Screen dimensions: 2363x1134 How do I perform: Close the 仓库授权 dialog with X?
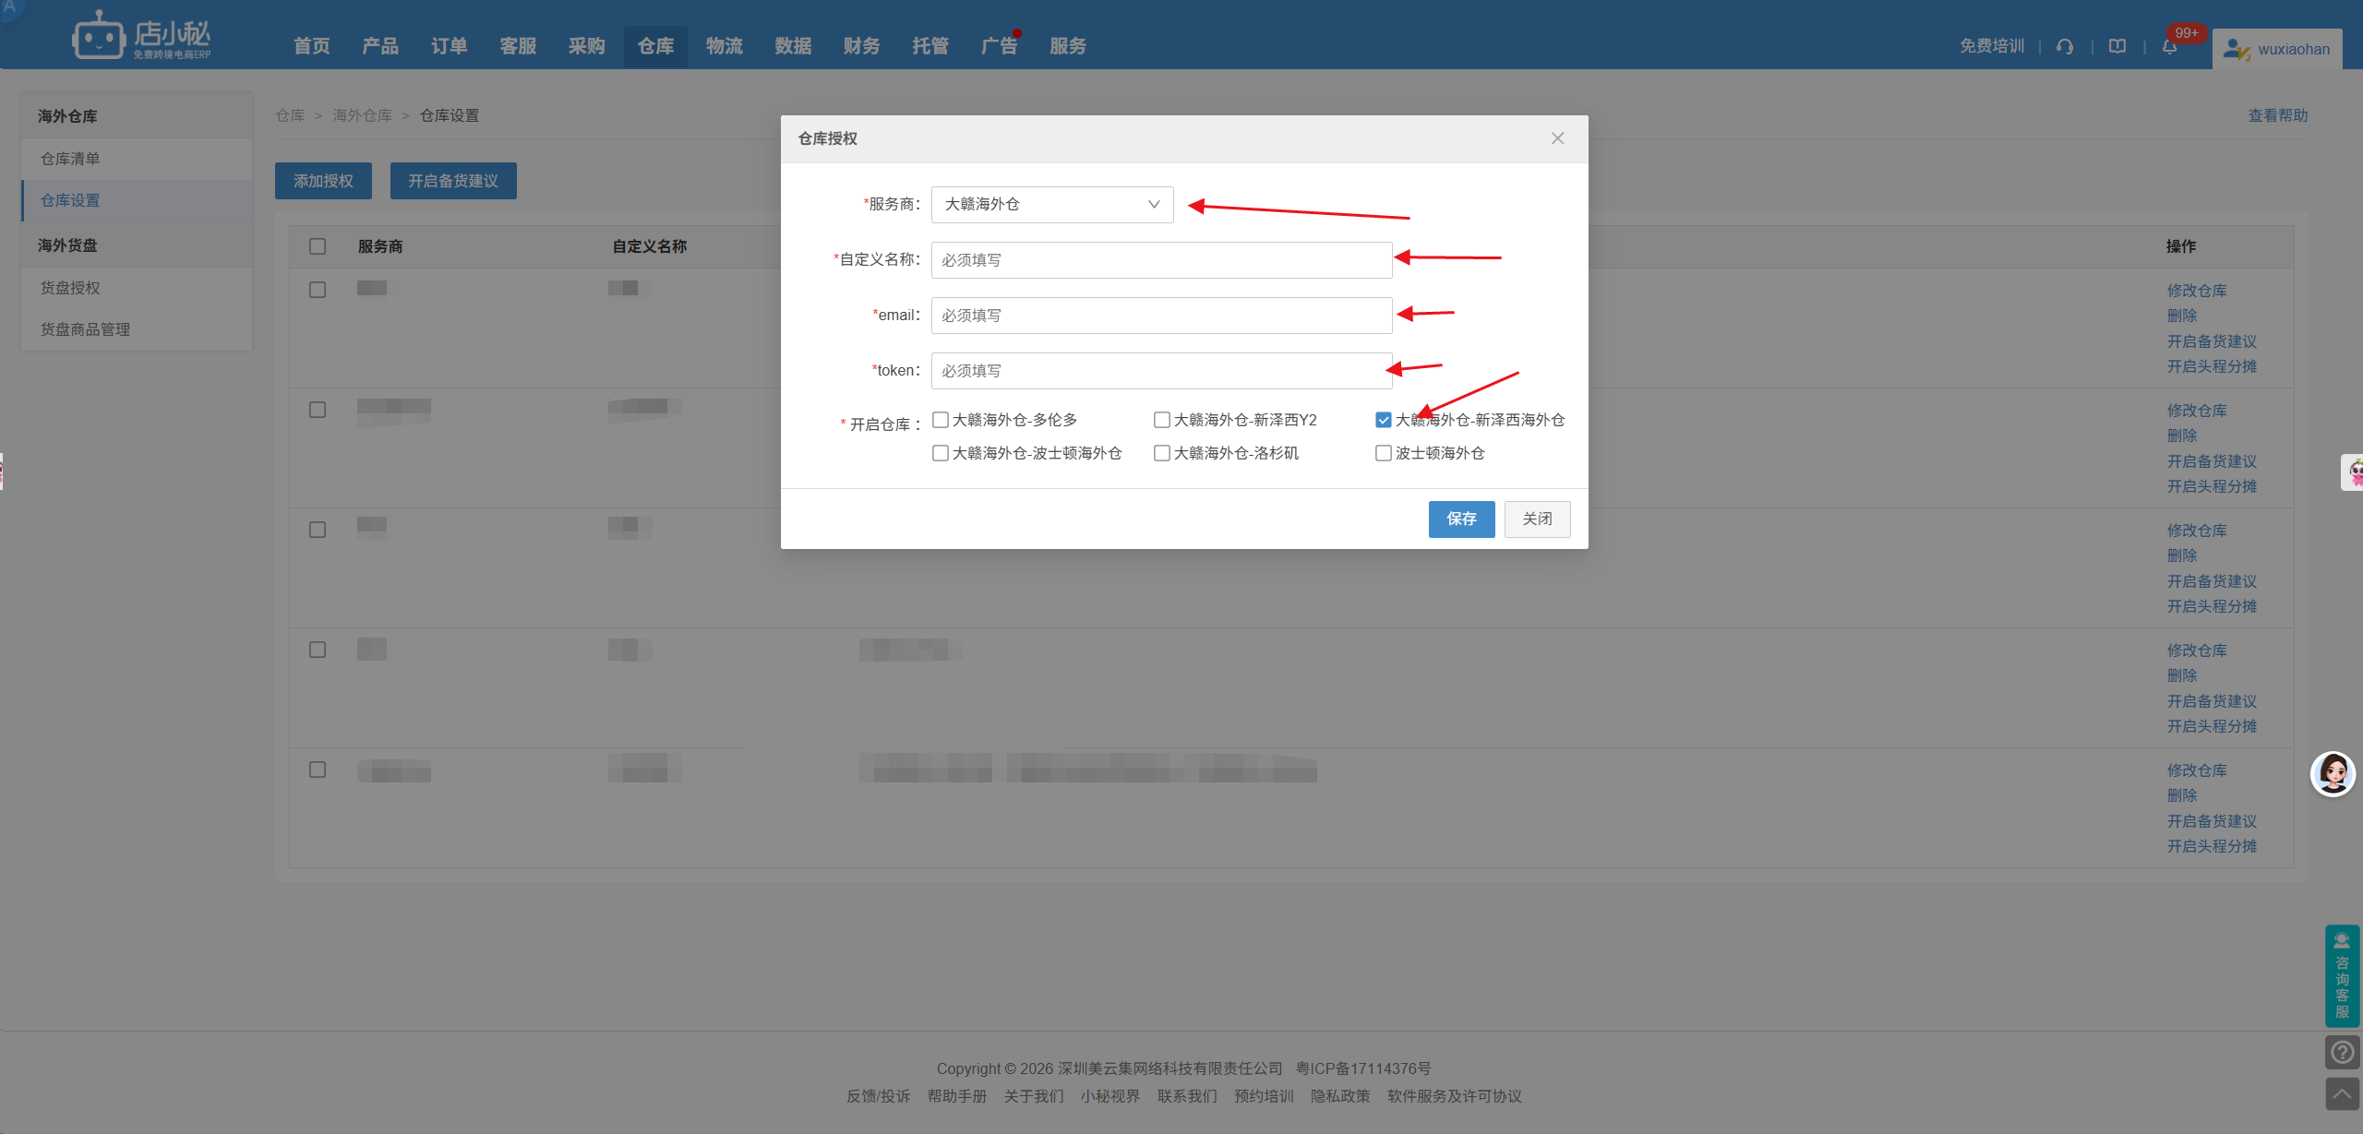1557,138
